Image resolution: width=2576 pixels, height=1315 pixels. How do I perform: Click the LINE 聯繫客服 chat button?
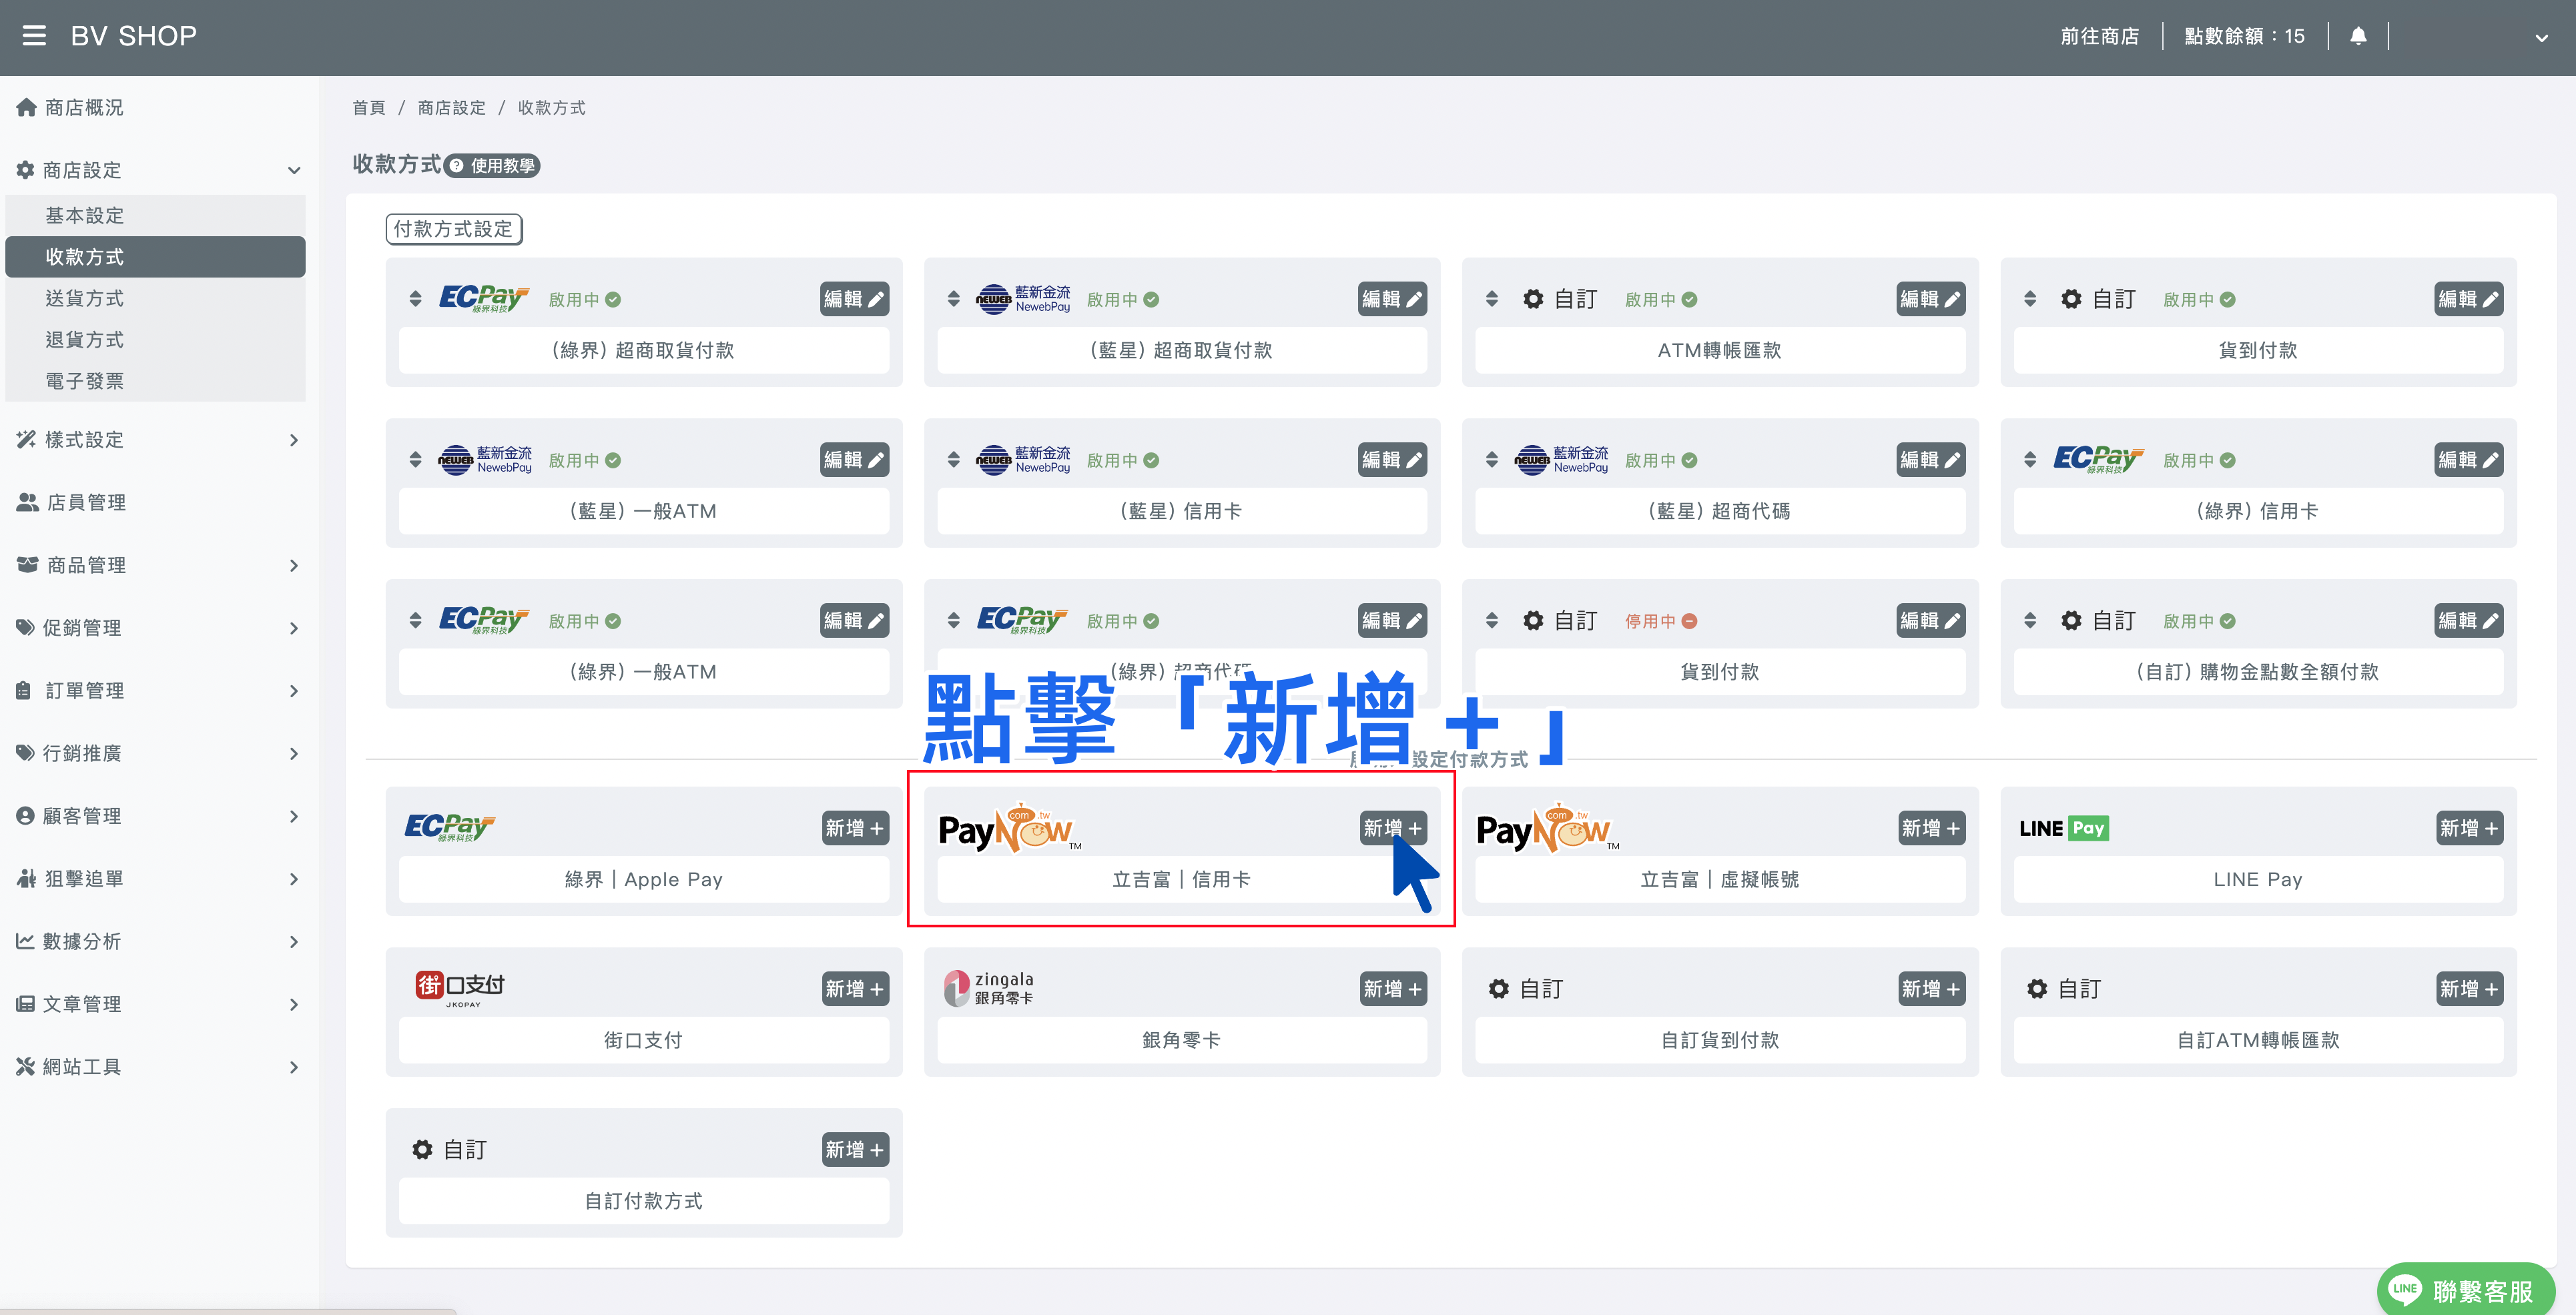click(2465, 1289)
